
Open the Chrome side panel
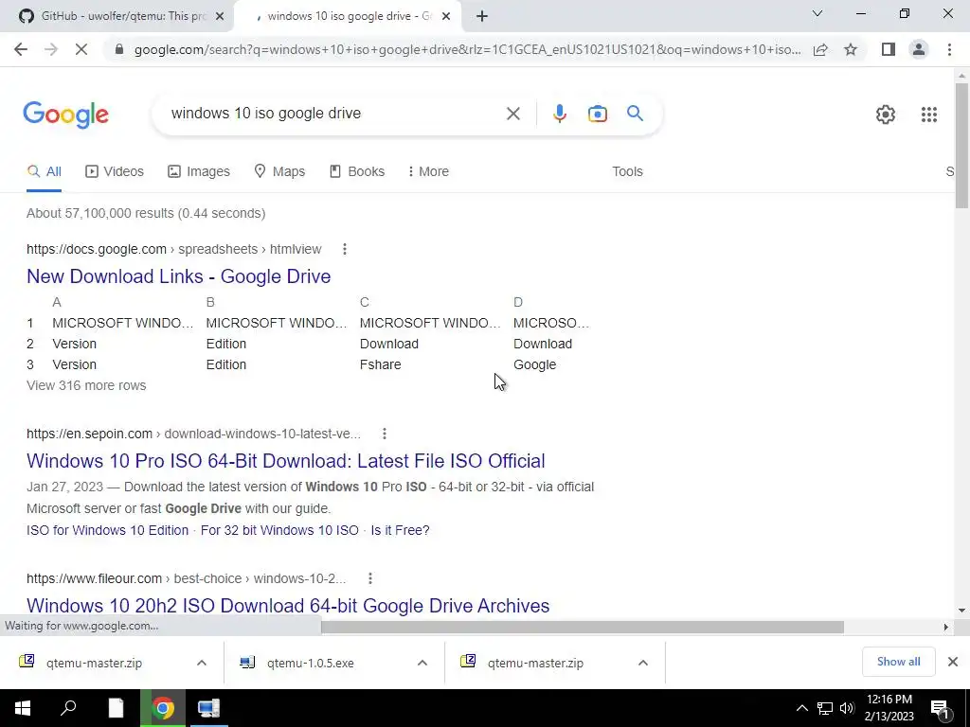point(889,49)
